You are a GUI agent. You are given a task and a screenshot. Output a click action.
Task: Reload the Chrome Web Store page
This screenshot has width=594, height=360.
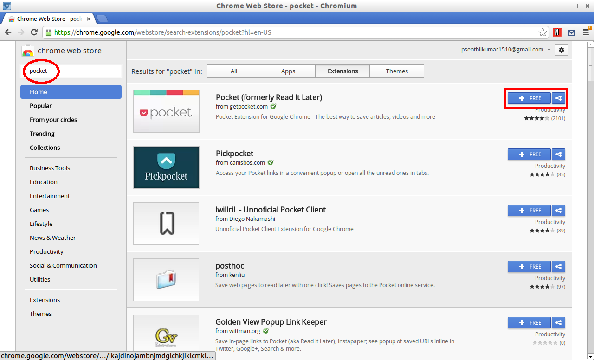tap(34, 32)
